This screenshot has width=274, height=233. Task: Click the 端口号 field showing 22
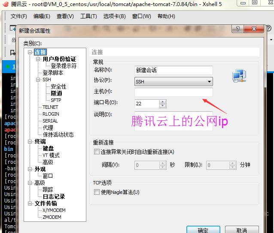click(147, 104)
